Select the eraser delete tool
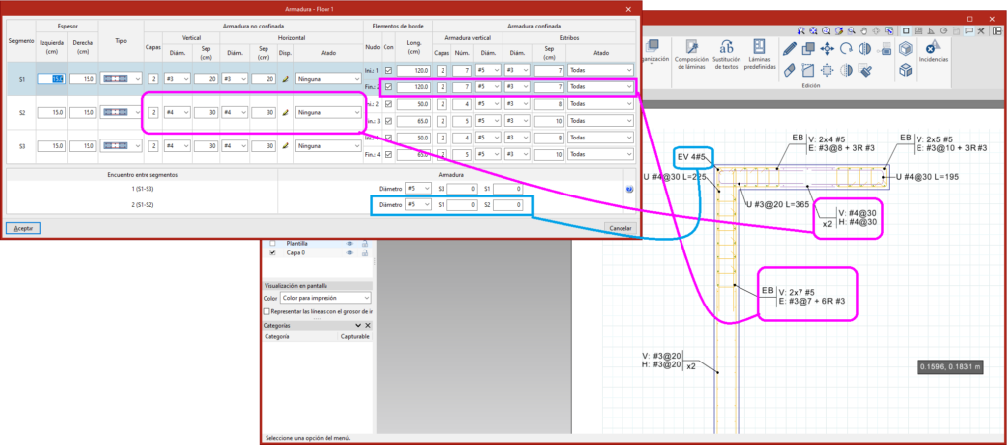The height and width of the screenshot is (445, 1007). click(x=790, y=70)
